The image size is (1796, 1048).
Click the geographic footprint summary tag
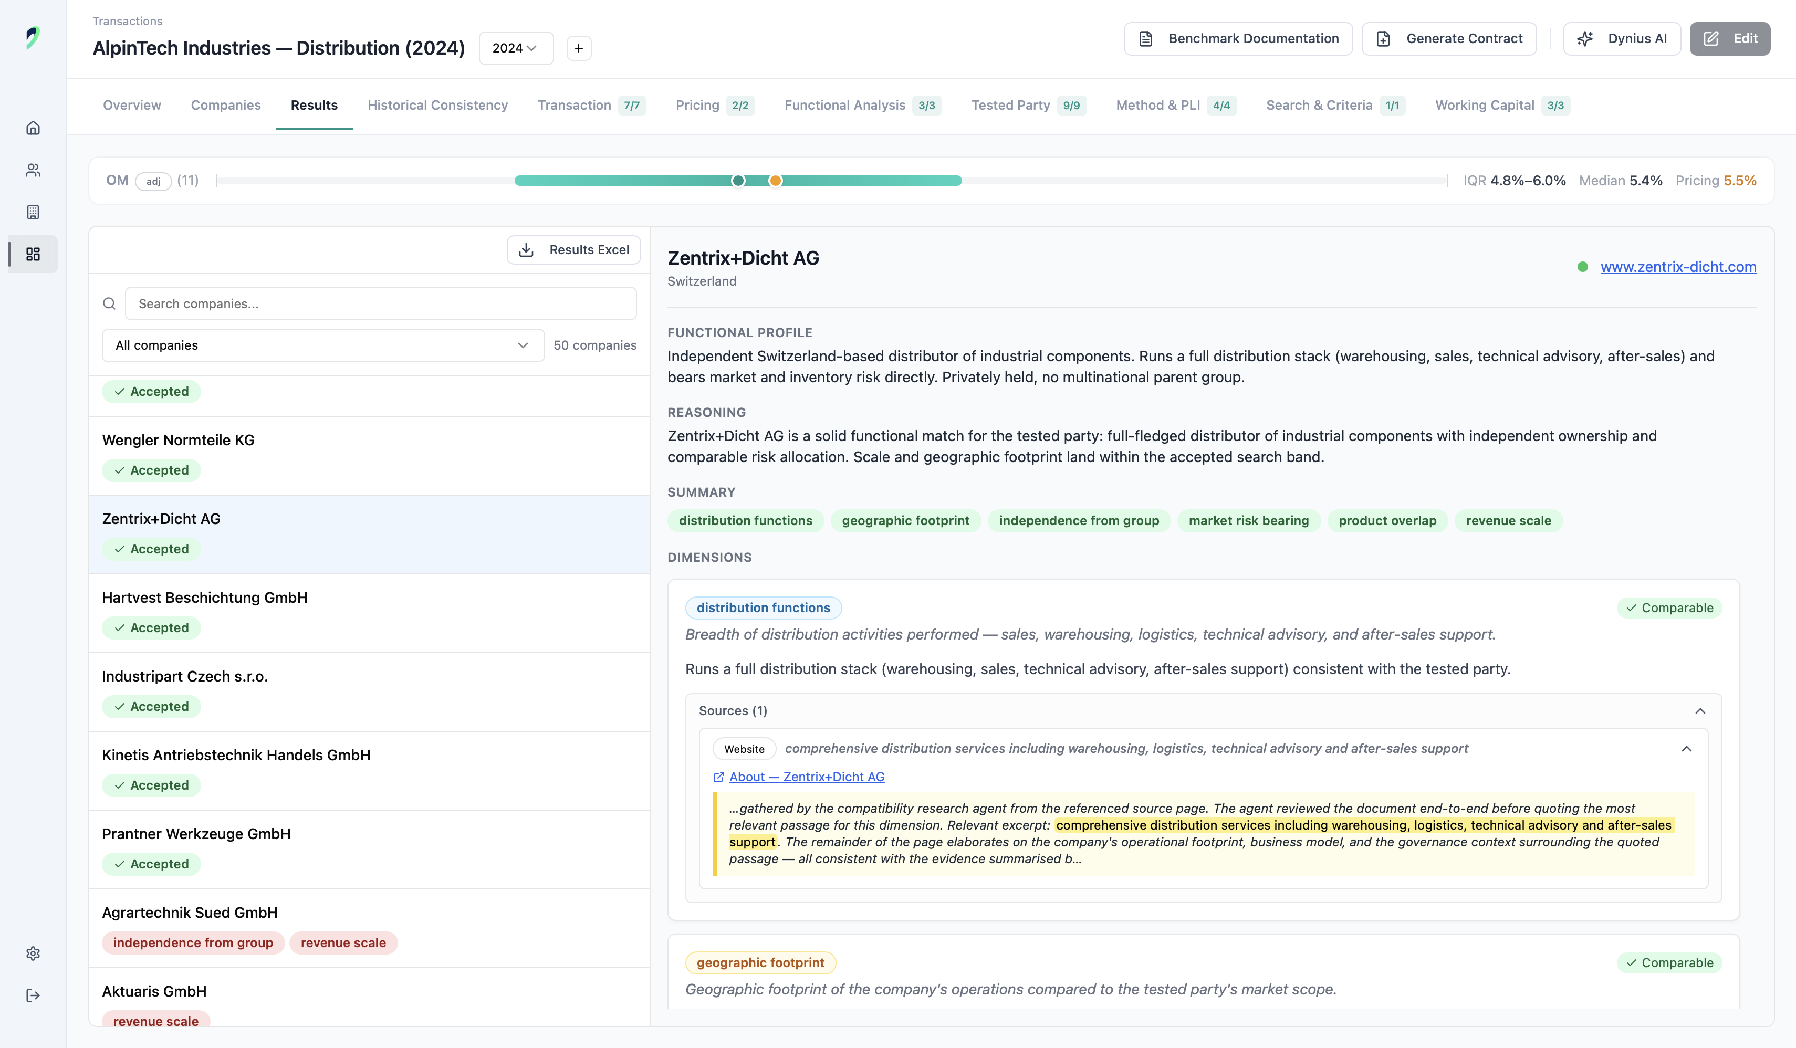tap(906, 521)
